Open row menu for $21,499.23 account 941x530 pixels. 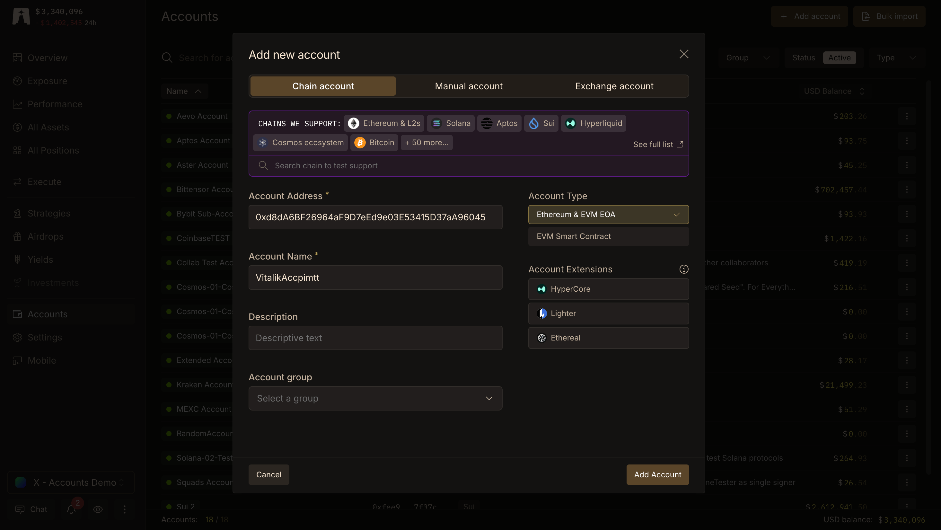(907, 384)
